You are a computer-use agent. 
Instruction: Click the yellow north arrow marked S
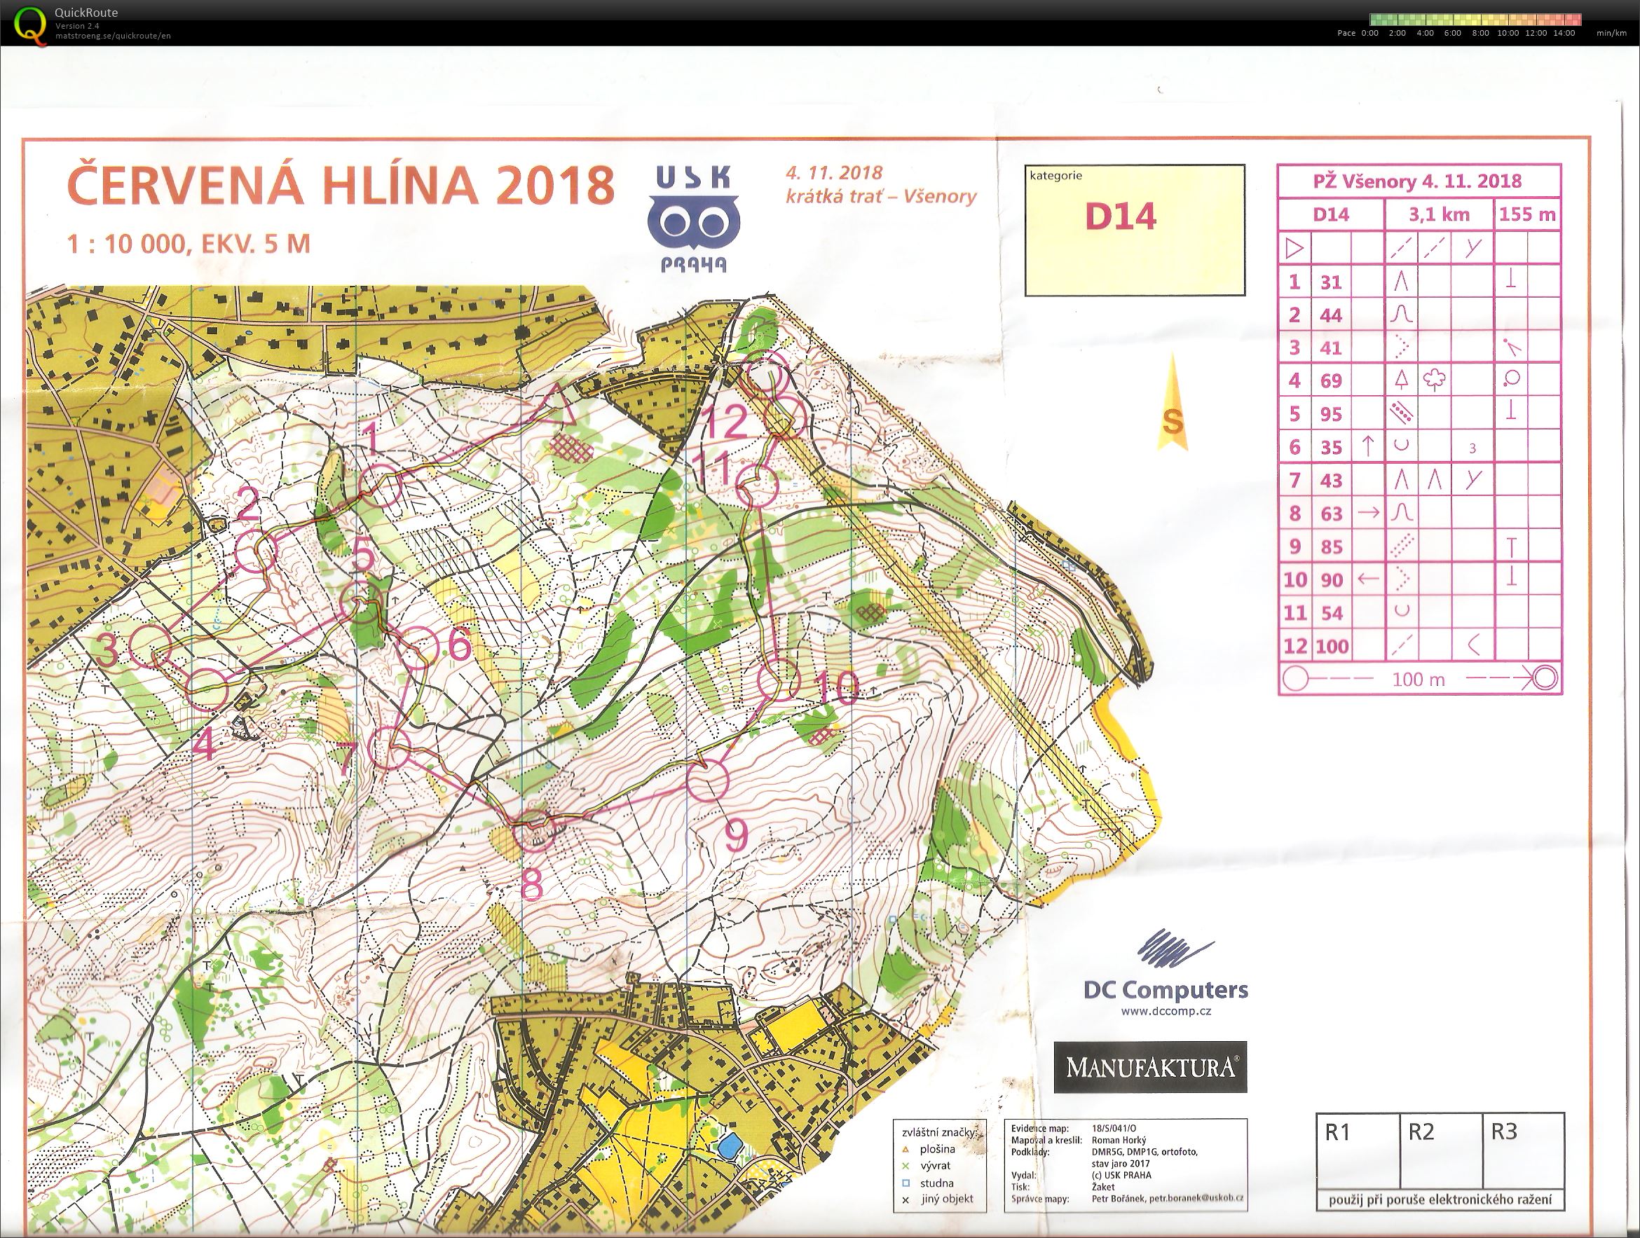(x=1172, y=403)
